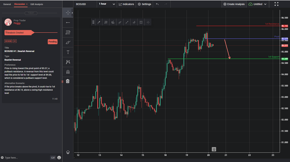Expand the cursor tool options arrow
This screenshot has height=162, width=290.
pos(72,13)
